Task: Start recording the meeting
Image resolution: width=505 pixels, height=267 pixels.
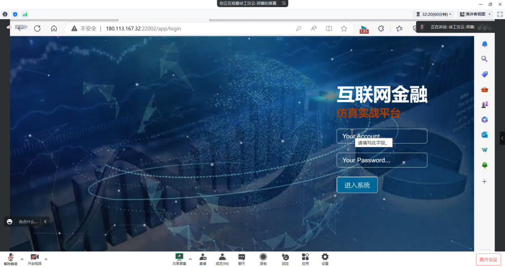Action: click(263, 257)
